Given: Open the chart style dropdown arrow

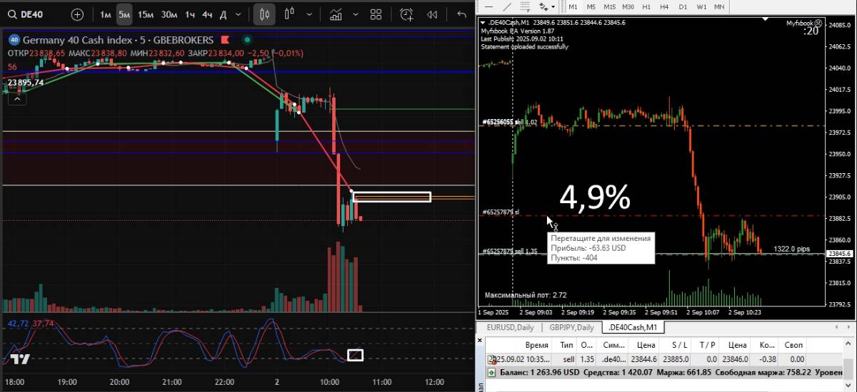Looking at the screenshot, I should pos(309,14).
